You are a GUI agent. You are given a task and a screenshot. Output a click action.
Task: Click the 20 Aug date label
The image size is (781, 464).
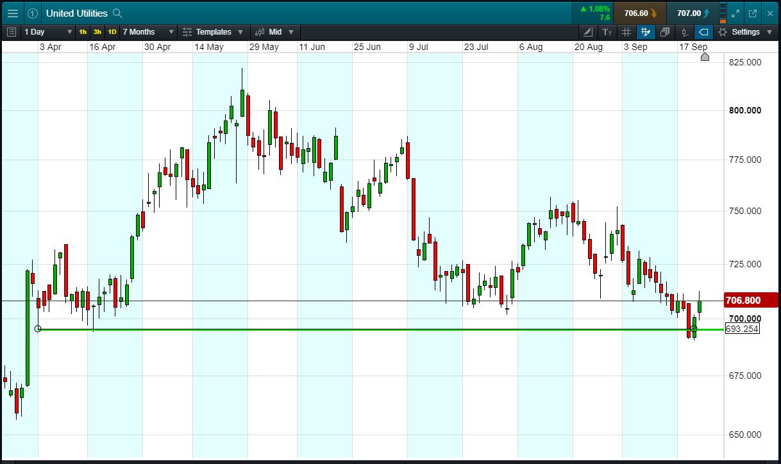(x=588, y=47)
